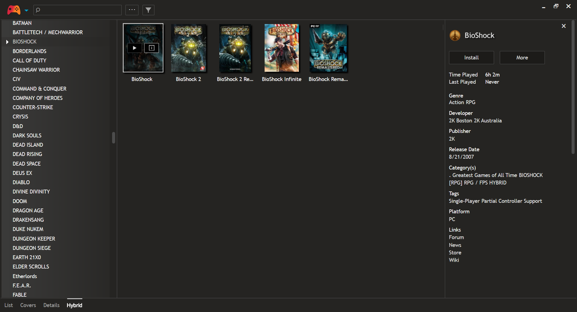Open the Store link
The width and height of the screenshot is (577, 312).
click(x=455, y=253)
